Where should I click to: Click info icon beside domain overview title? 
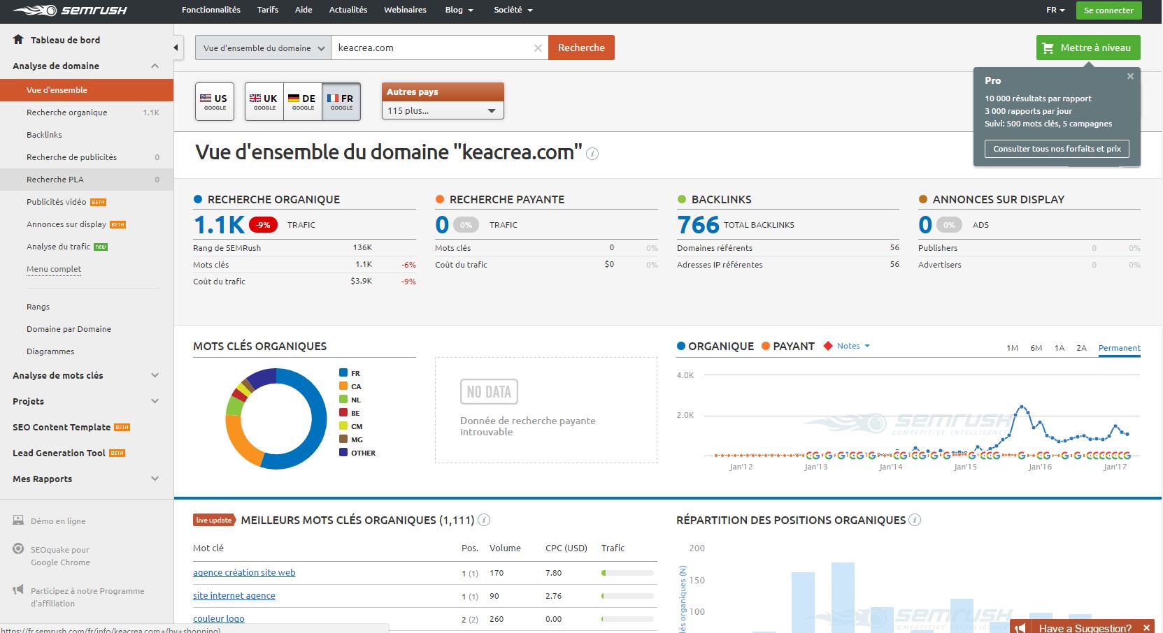tap(592, 154)
